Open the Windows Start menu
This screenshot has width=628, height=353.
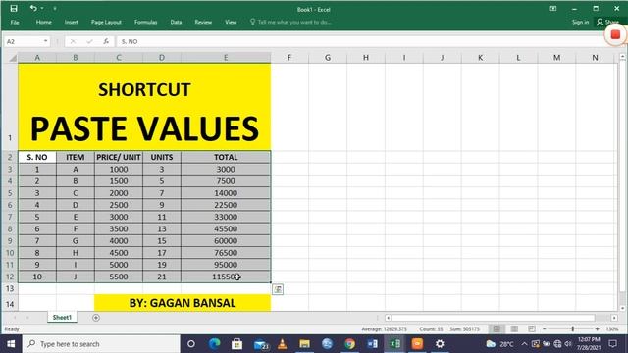click(x=11, y=344)
